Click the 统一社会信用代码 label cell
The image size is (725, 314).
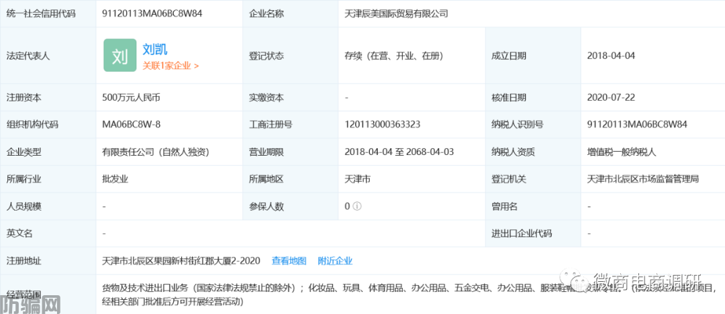click(x=48, y=13)
